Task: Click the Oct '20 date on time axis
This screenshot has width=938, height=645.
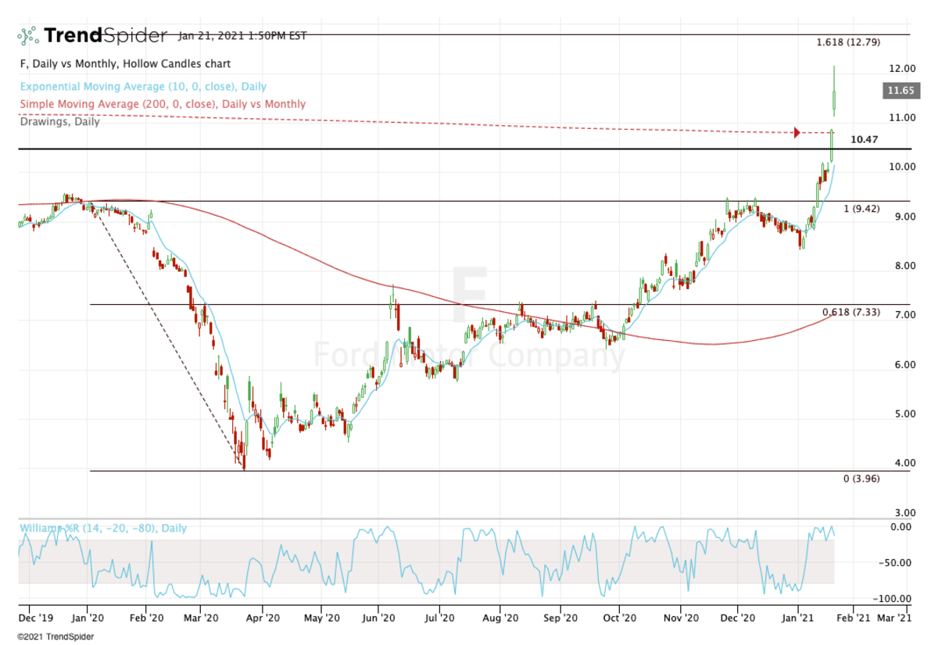Action: click(618, 617)
